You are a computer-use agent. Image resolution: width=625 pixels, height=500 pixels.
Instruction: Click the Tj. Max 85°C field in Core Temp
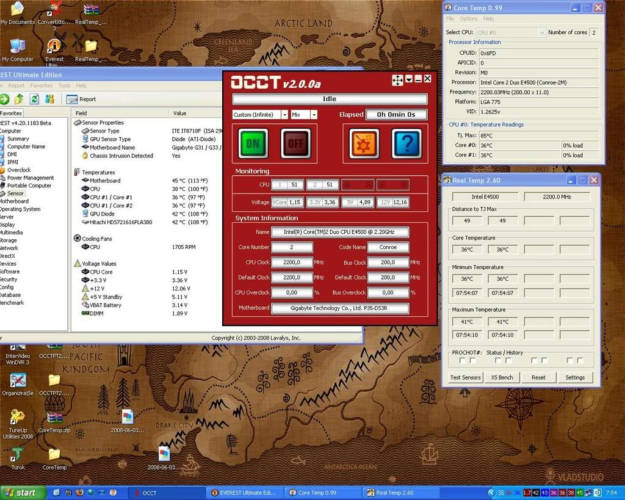click(539, 136)
